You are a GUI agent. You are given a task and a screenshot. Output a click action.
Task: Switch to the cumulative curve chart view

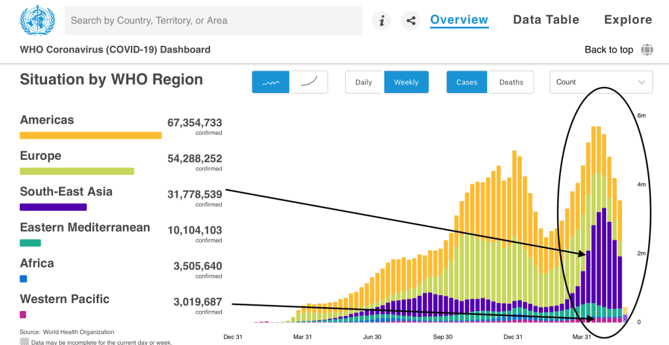(309, 82)
